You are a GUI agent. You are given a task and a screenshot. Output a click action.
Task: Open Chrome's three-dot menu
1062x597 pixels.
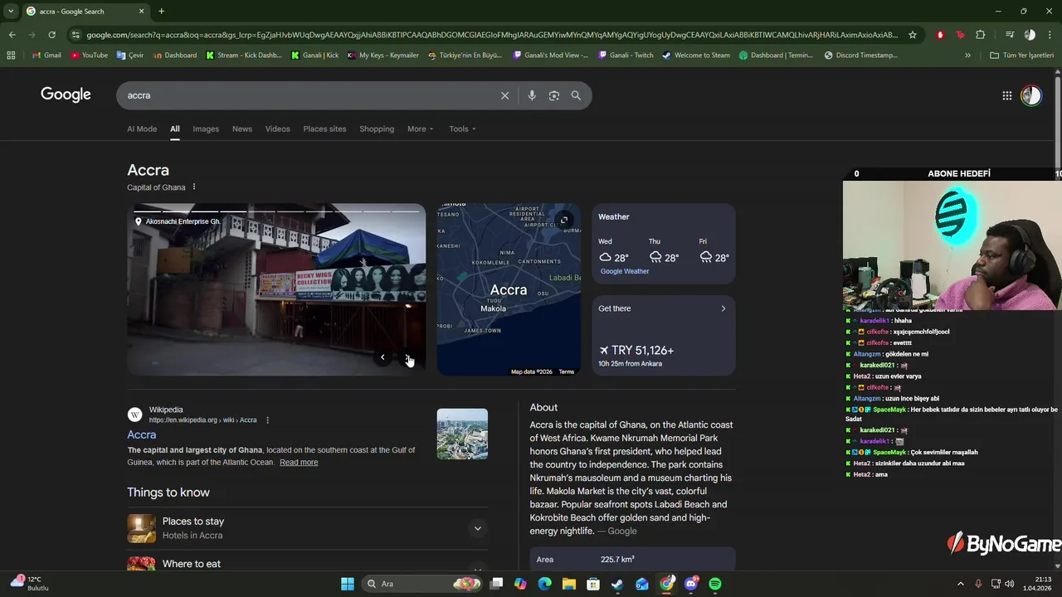(1050, 35)
